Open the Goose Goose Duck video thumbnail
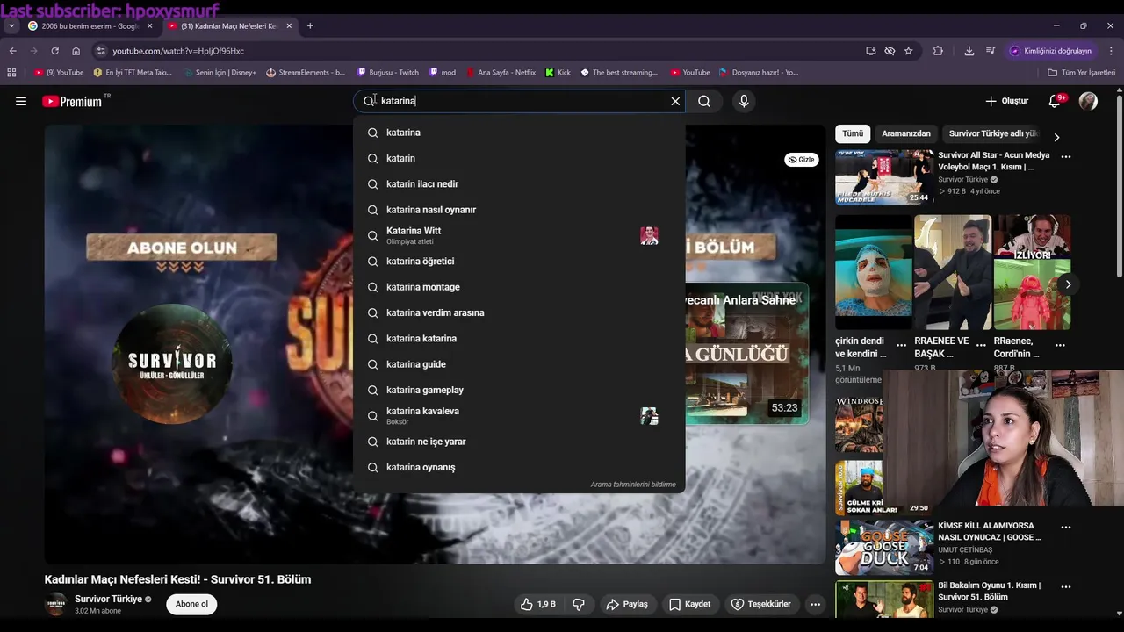Viewport: 1124px width, 632px height. [x=884, y=548]
